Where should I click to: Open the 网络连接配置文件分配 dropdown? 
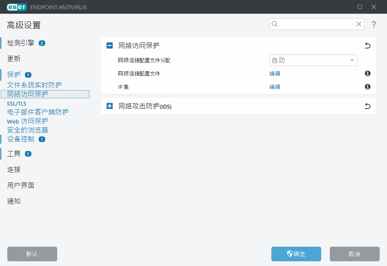313,60
